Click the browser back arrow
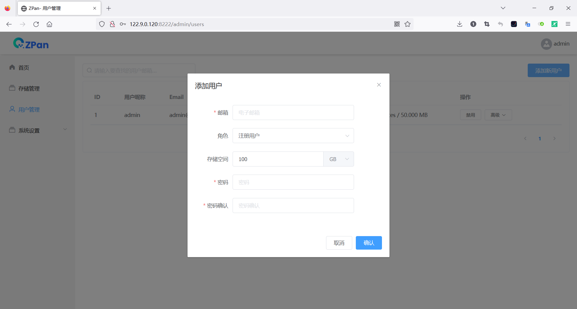 (x=9, y=24)
